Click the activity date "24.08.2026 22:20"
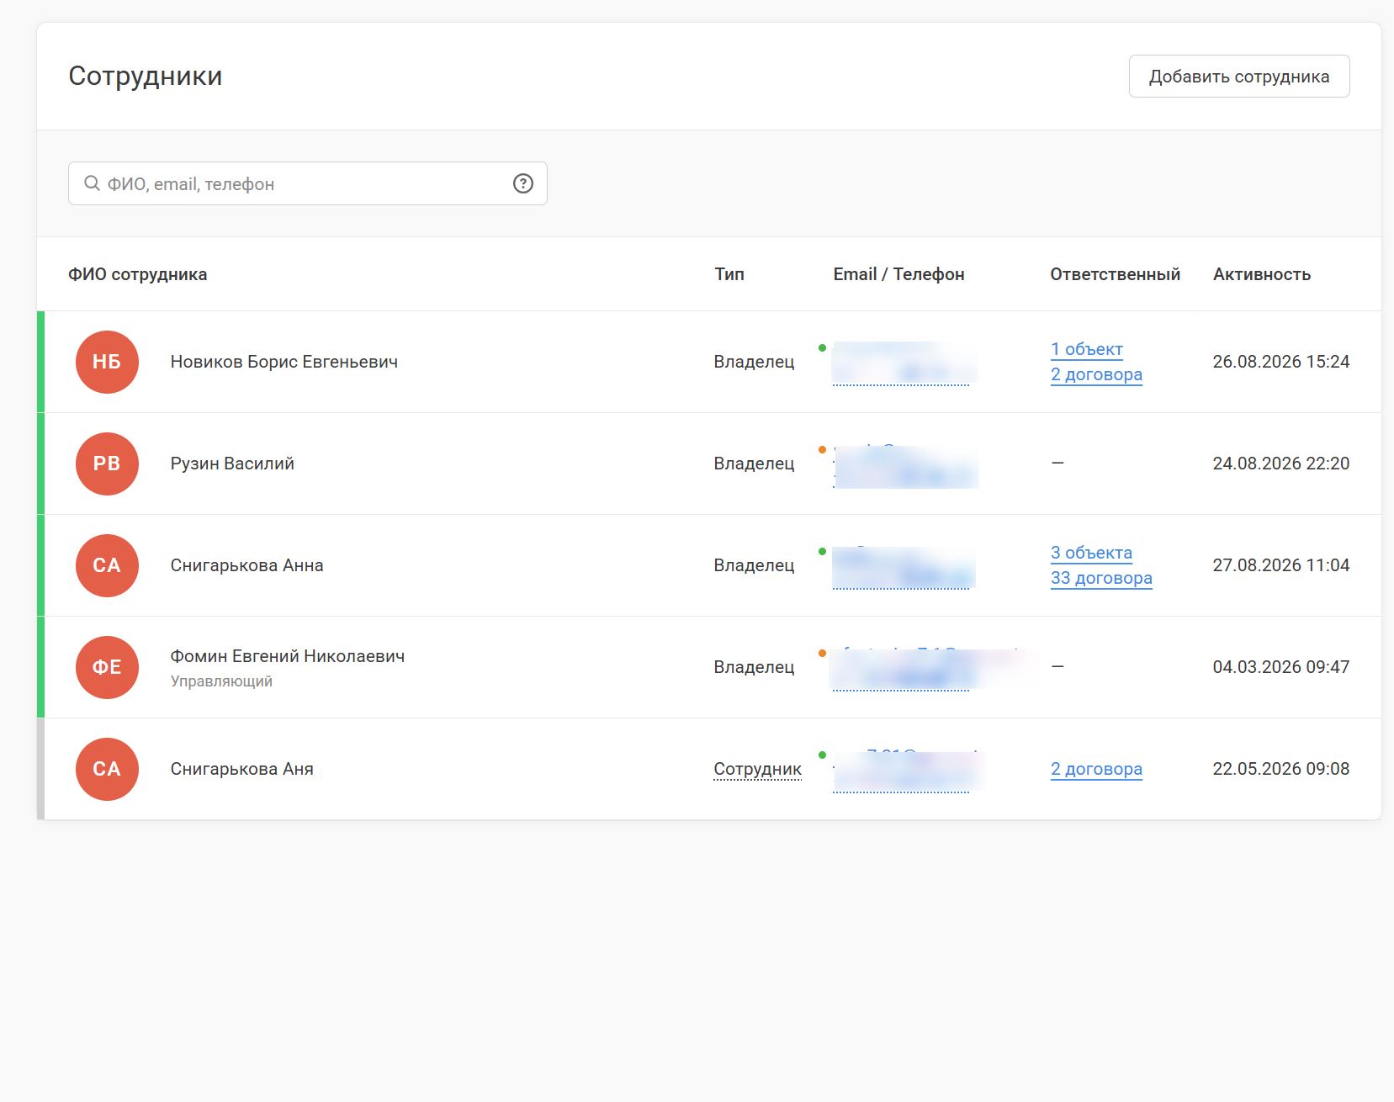Image resolution: width=1394 pixels, height=1102 pixels. point(1281,464)
